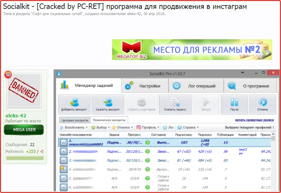Click the info bubble icon on О программе

[x=232, y=86]
